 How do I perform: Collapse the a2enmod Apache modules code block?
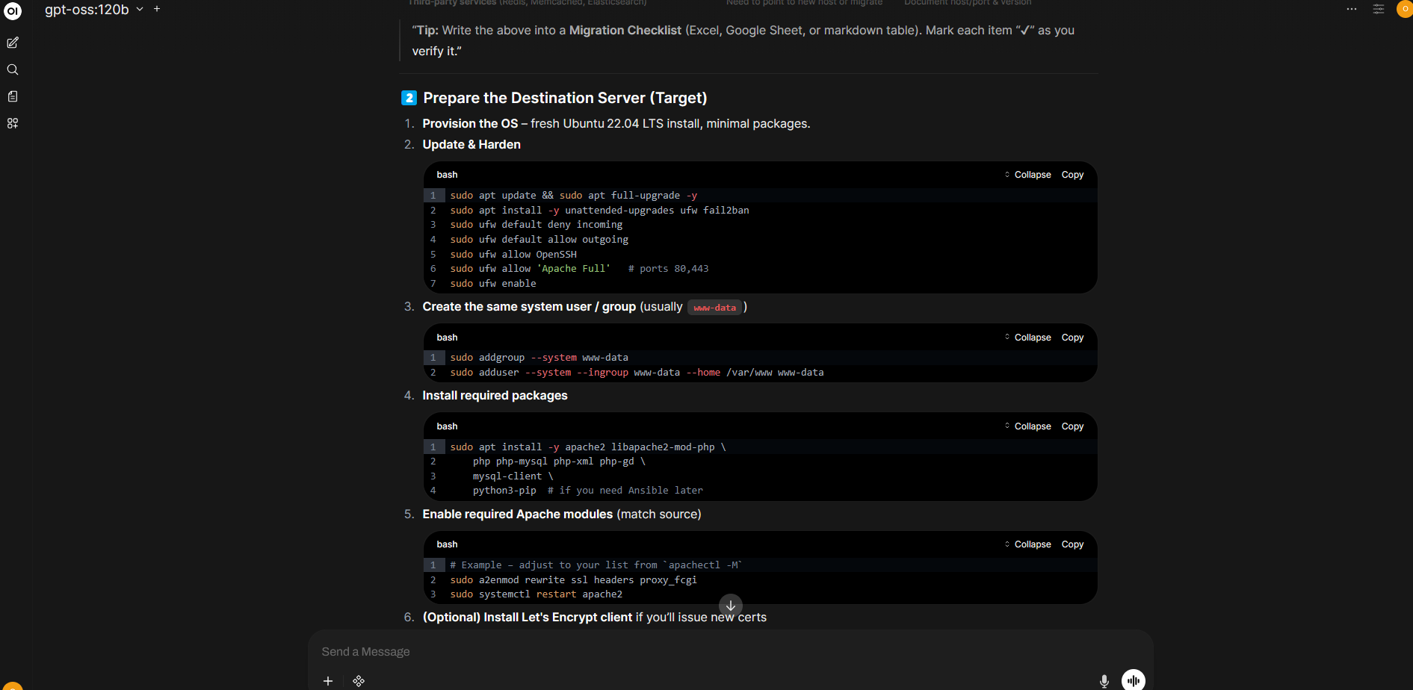(x=1027, y=544)
